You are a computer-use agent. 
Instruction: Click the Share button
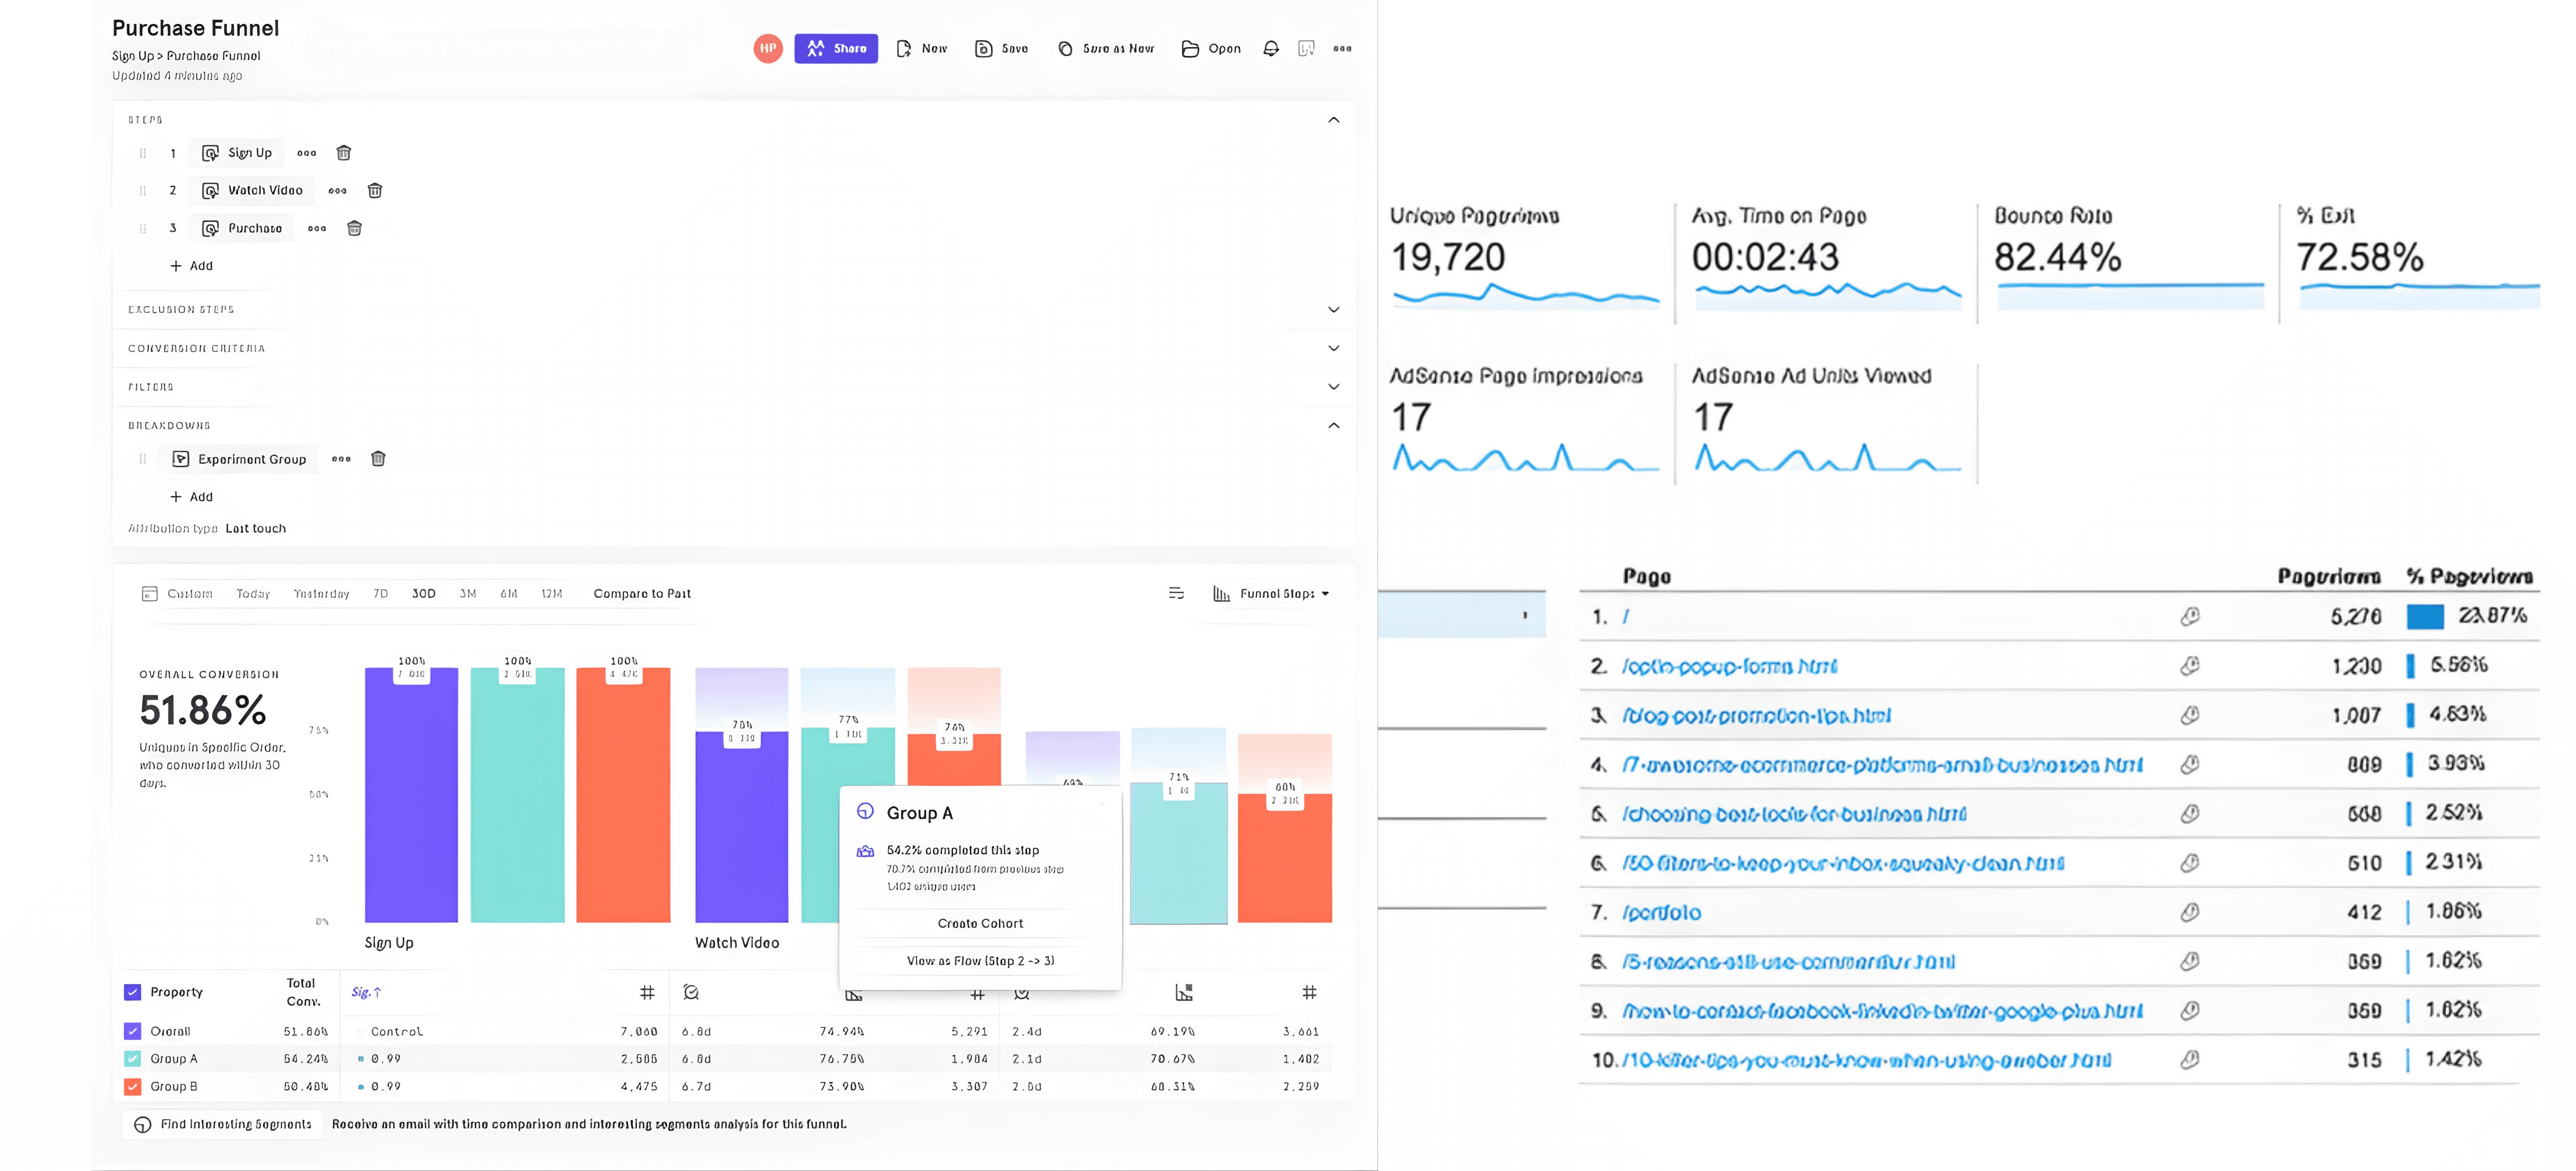pyautogui.click(x=836, y=48)
